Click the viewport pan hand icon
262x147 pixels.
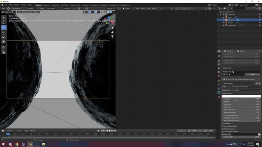(x=113, y=32)
